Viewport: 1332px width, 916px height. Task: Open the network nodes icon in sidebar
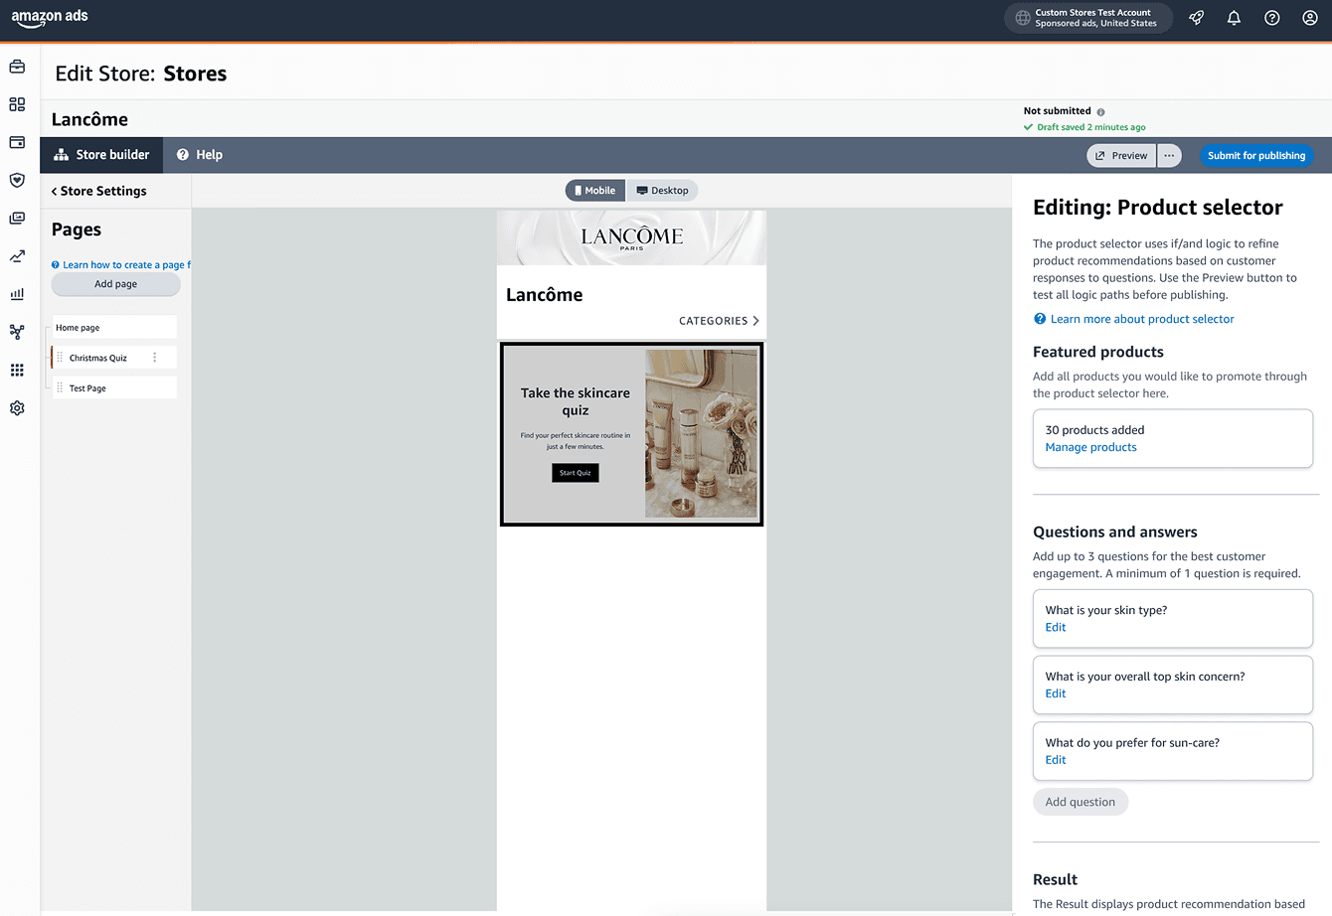coord(17,332)
